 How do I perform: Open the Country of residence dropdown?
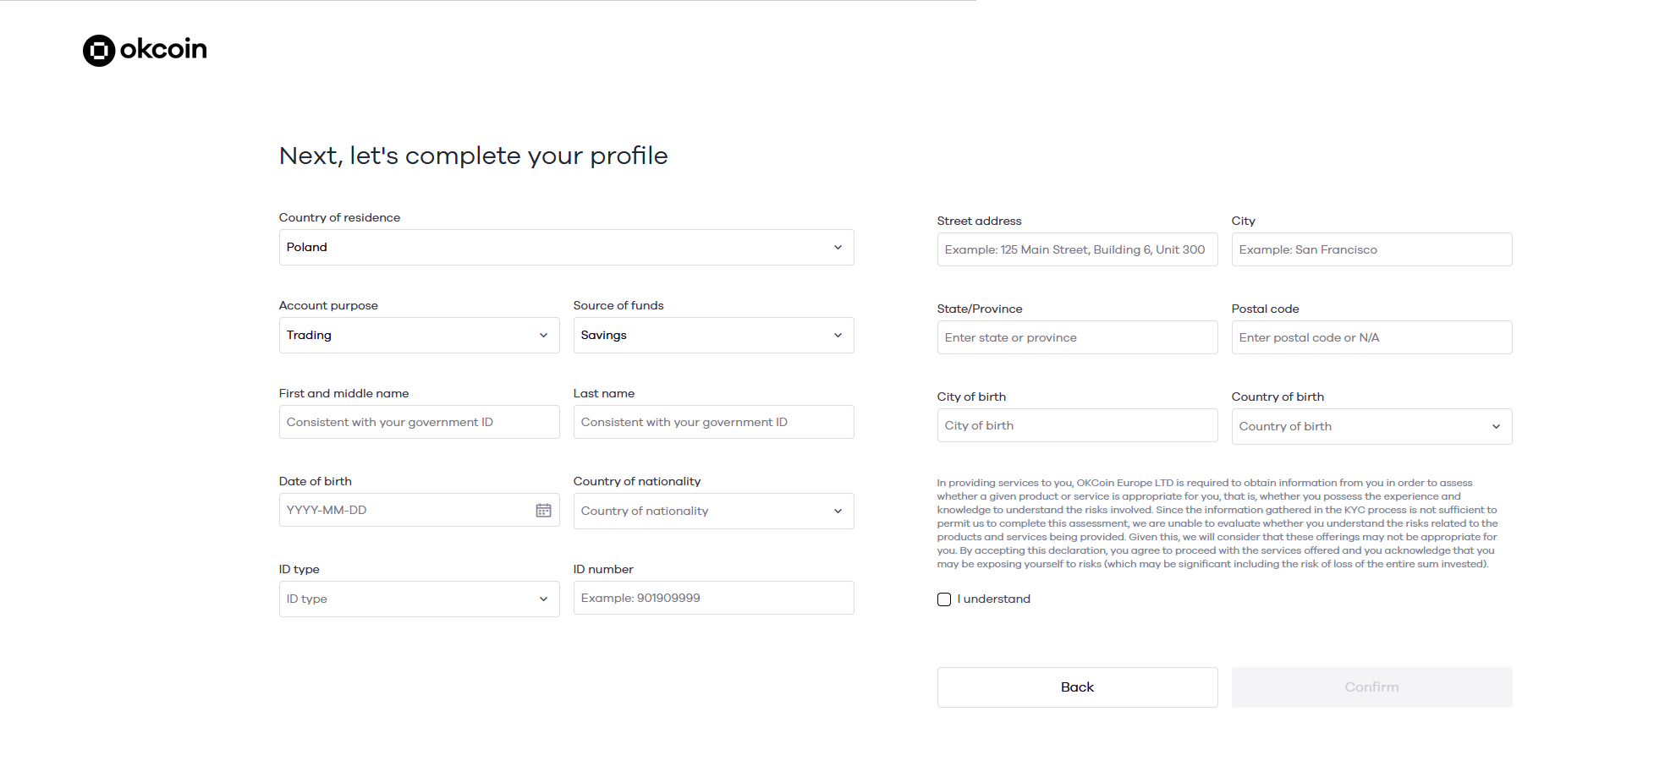[x=566, y=248]
